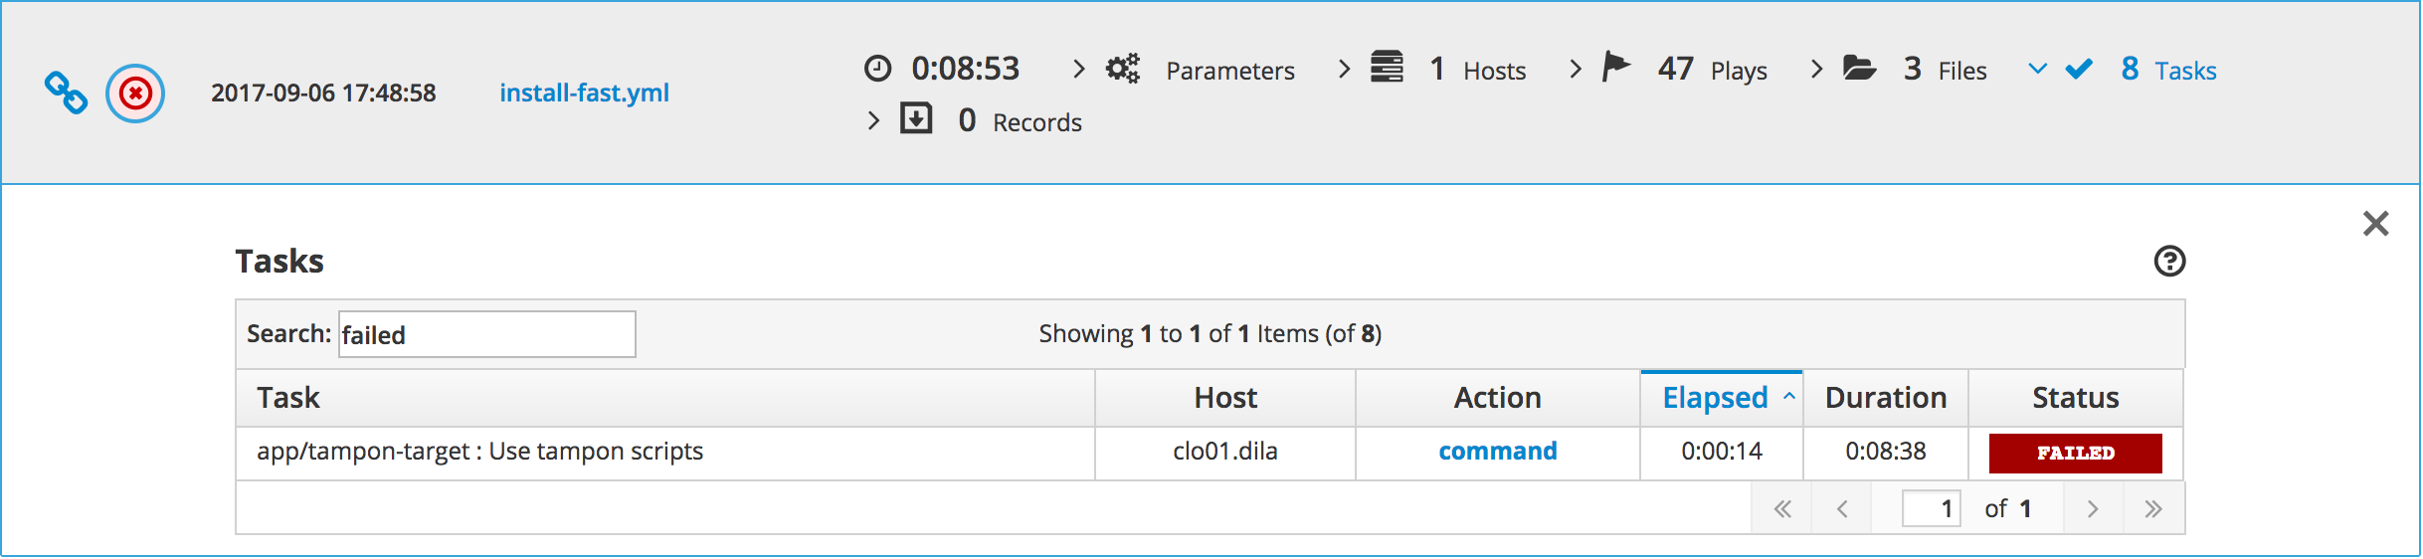Click the Hosts server stack icon
The image size is (2423, 559).
1387,68
